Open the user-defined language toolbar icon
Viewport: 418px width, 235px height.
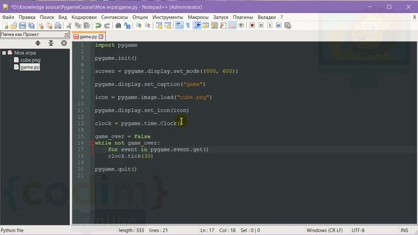(x=206, y=25)
